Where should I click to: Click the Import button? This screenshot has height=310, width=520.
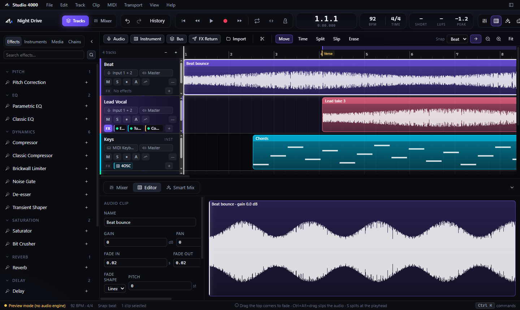point(236,39)
